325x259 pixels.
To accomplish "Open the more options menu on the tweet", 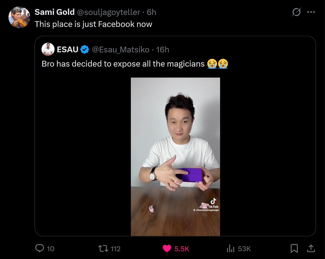I will coord(311,12).
